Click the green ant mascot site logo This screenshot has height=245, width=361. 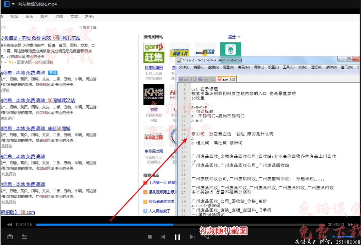(230, 49)
